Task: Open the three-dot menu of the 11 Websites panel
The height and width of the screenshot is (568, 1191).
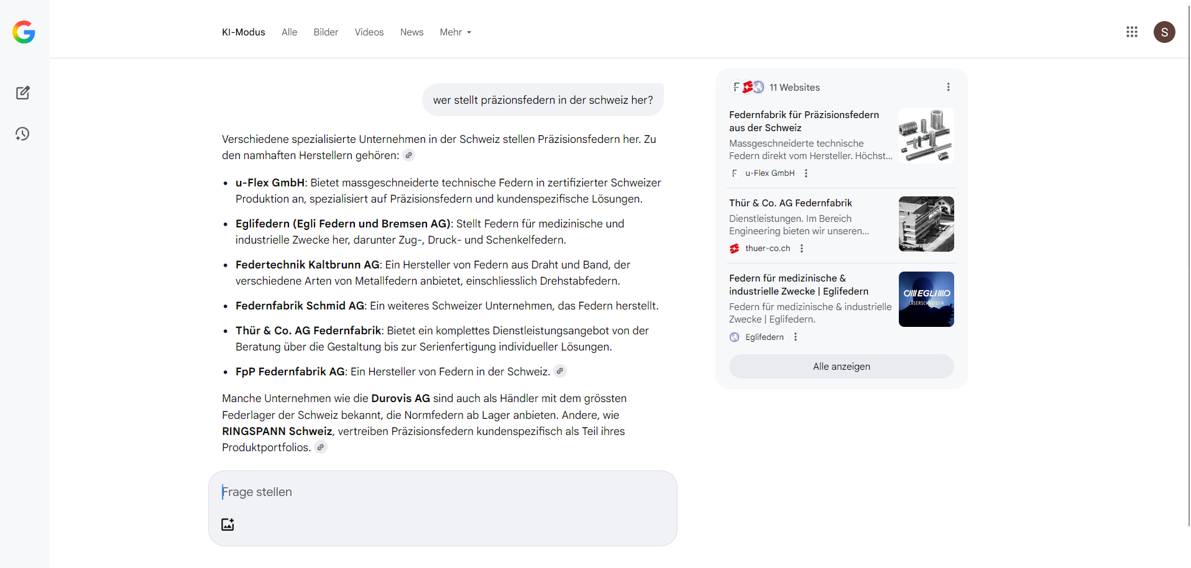Action: click(x=948, y=87)
